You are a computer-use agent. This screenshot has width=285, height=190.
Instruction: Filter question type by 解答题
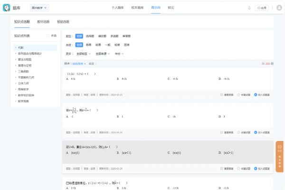[x=127, y=36]
